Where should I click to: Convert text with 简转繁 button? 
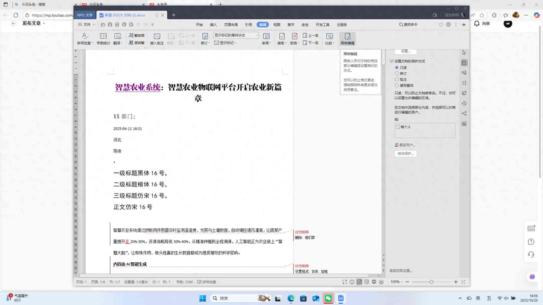pyautogui.click(x=137, y=43)
